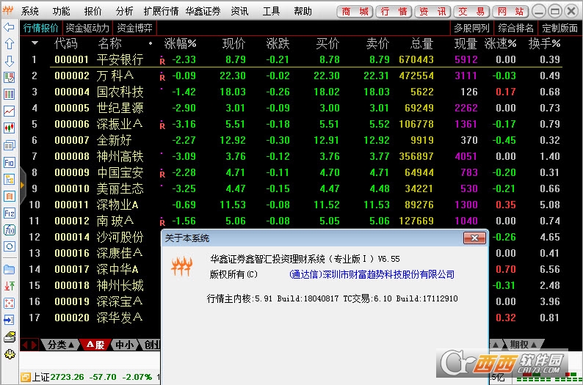The height and width of the screenshot is (385, 583).
Task: Sort by 换手% column header
Action: [544, 44]
